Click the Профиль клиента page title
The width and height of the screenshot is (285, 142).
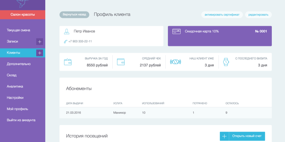pyautogui.click(x=112, y=15)
